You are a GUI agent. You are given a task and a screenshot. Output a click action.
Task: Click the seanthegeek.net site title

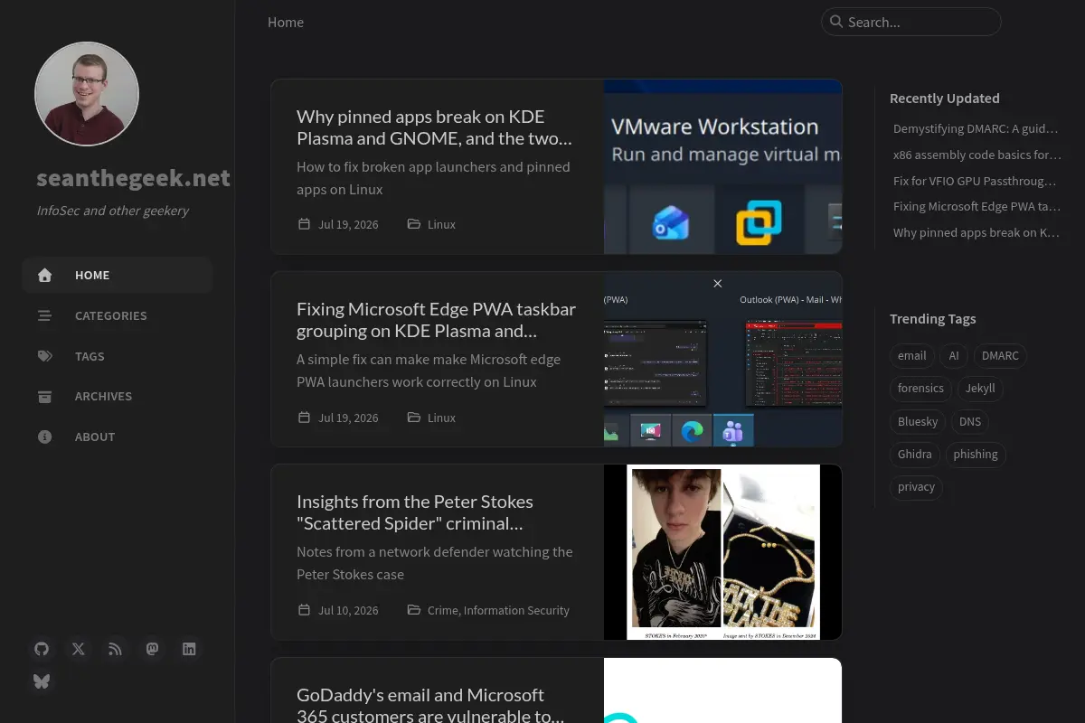coord(134,178)
